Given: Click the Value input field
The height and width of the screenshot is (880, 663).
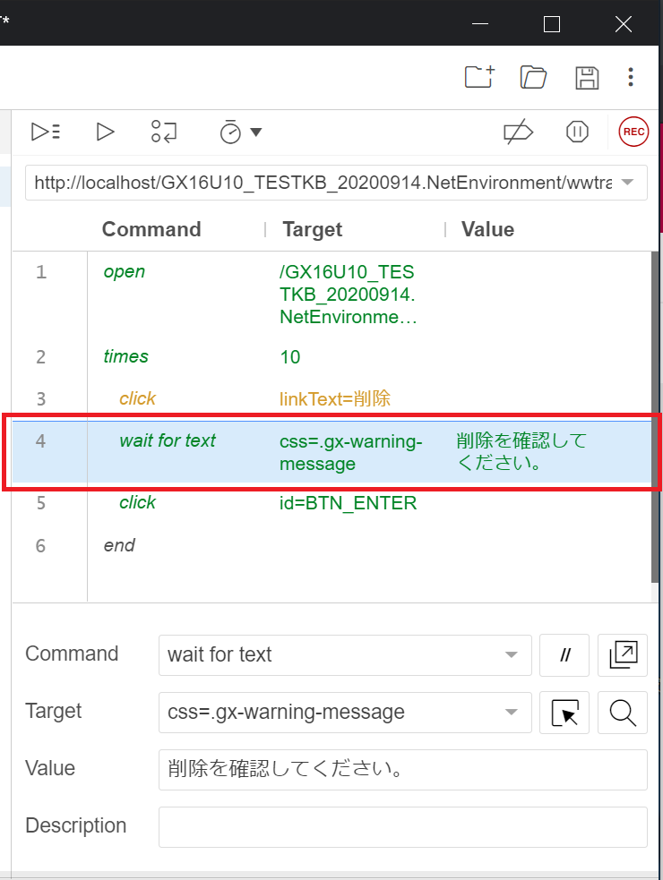Looking at the screenshot, I should click(x=403, y=769).
